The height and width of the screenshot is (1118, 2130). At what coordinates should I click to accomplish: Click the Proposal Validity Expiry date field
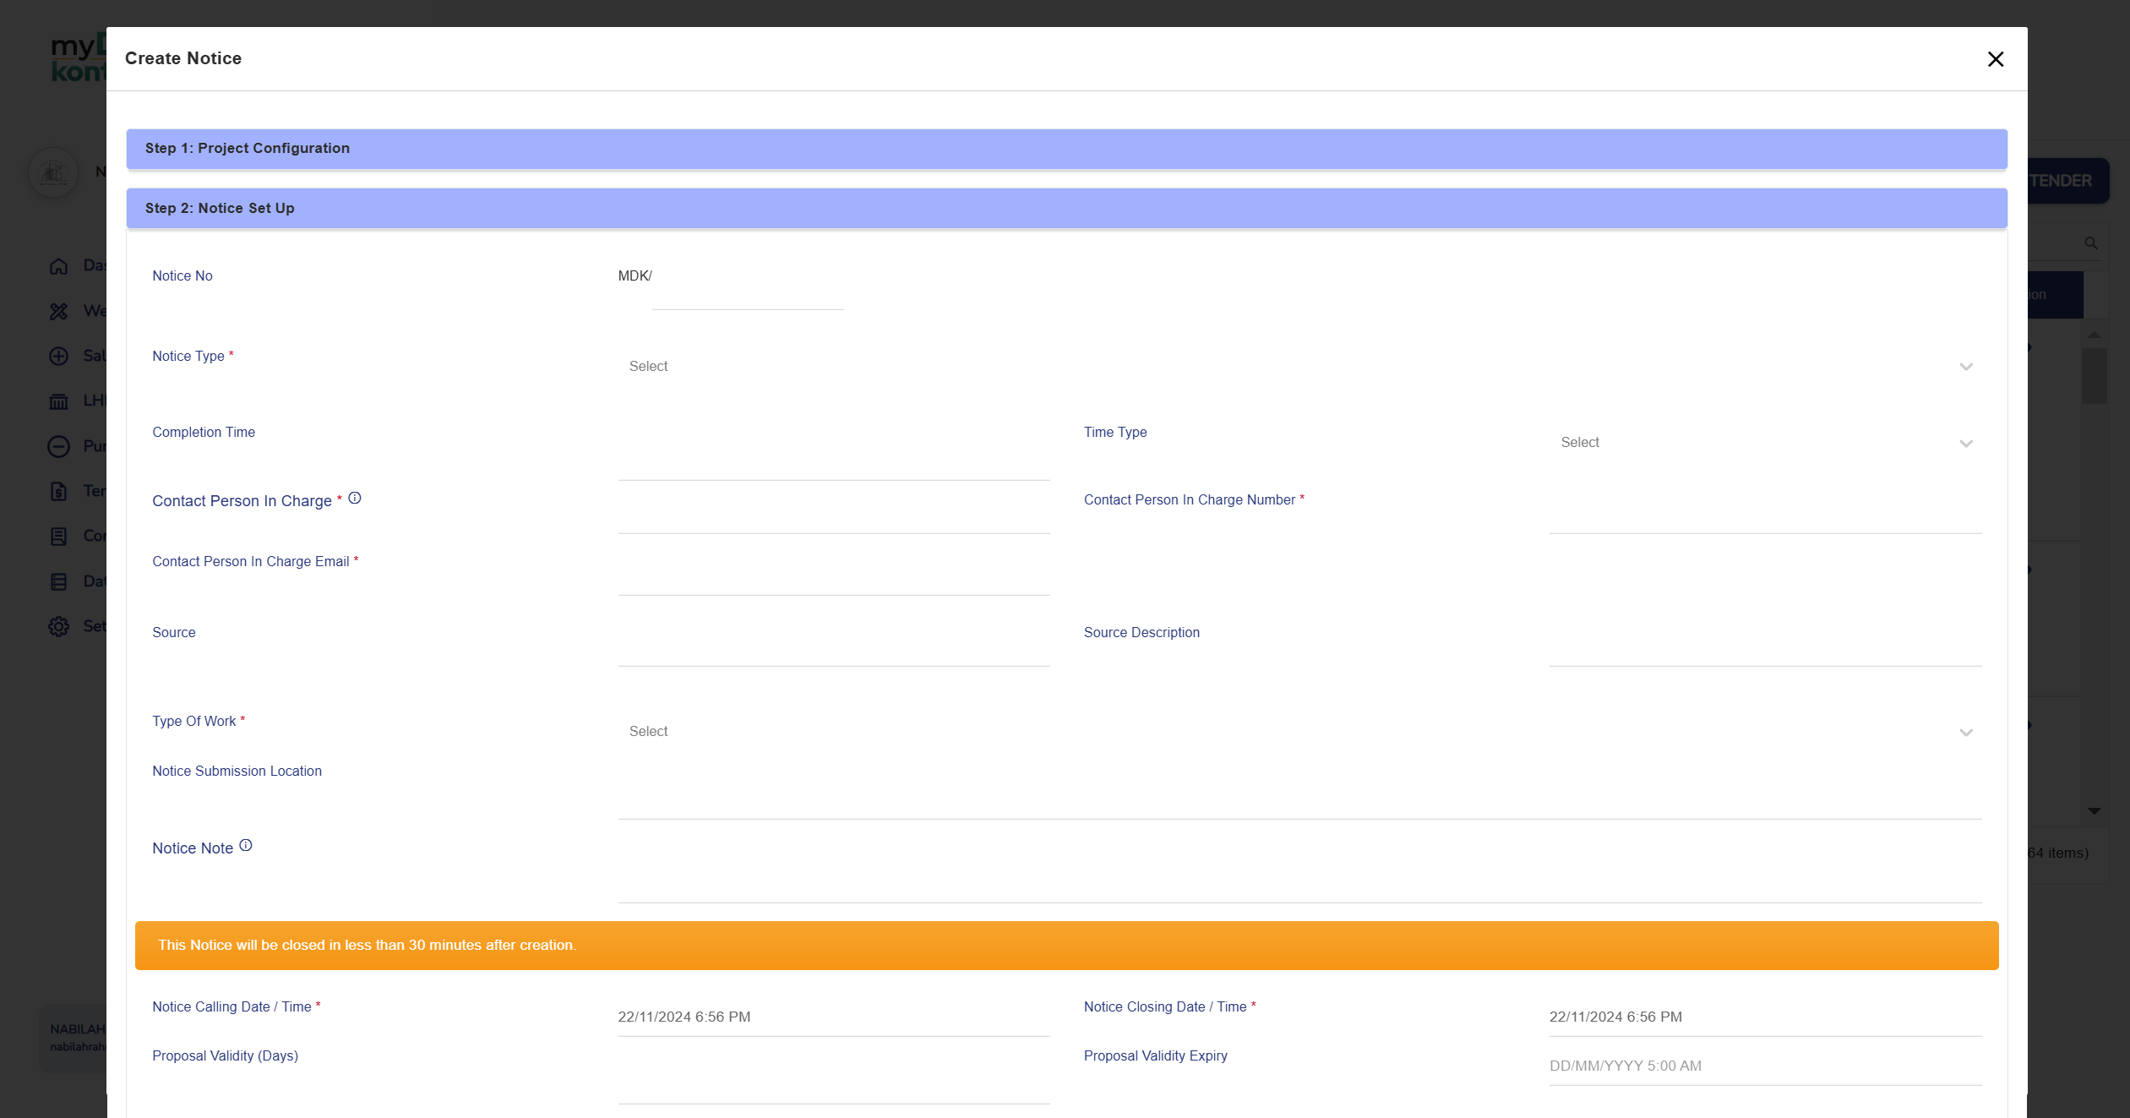1764,1066
